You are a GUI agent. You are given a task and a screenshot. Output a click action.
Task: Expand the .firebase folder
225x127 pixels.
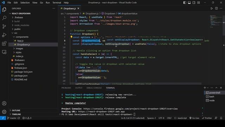[x=19, y=17]
